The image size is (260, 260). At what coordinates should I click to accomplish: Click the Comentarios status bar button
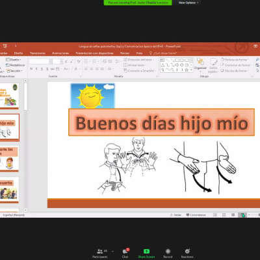(196, 215)
